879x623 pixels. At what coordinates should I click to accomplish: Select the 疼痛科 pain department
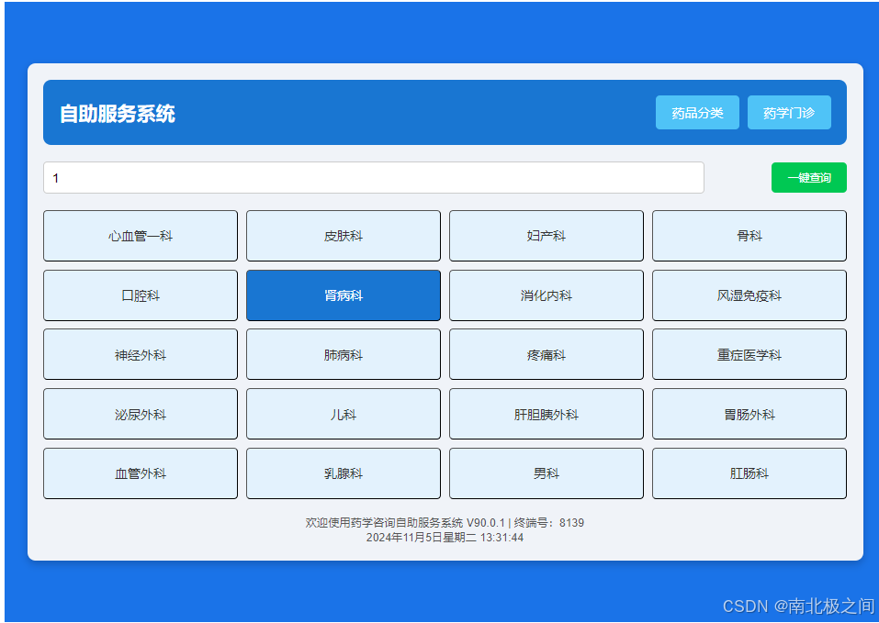pyautogui.click(x=546, y=354)
